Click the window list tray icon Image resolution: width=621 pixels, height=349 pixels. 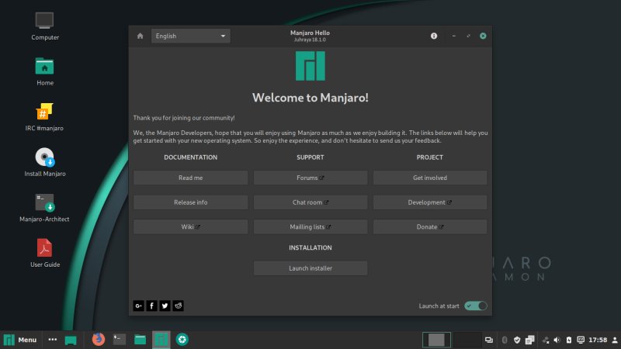489,340
